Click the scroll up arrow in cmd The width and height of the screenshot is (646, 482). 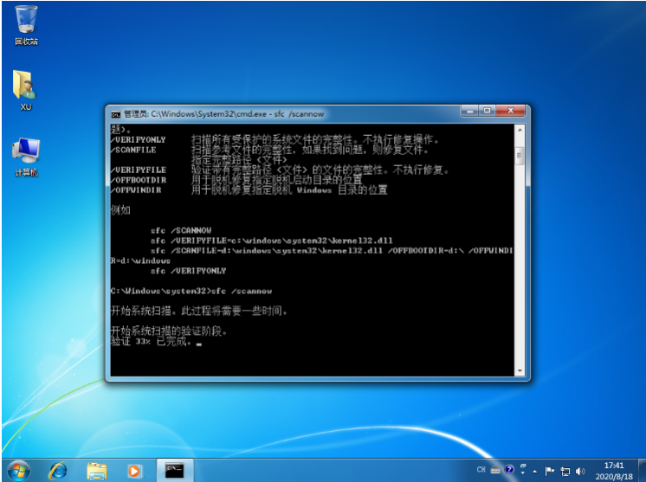click(x=520, y=129)
